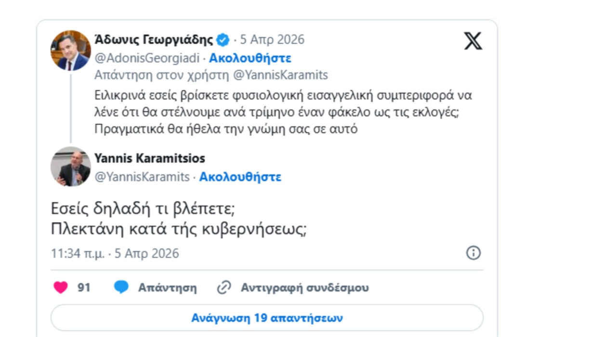Click the Άδωνις Γεωργιάδης display name
The image size is (589, 337).
(x=154, y=39)
